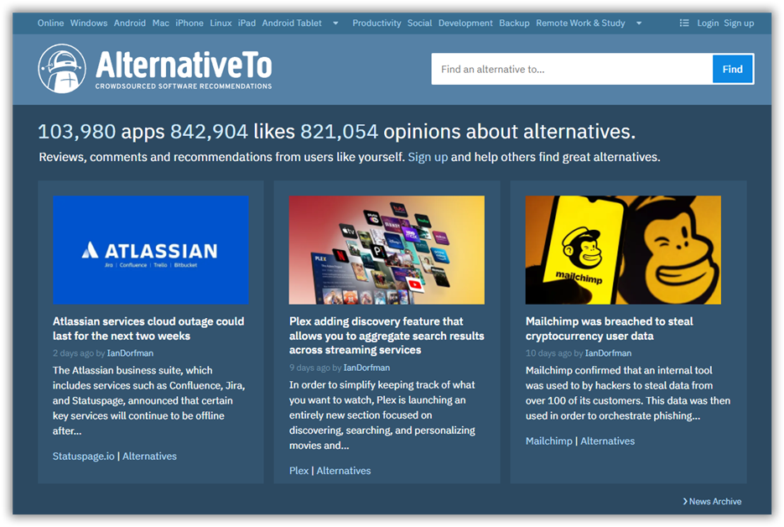
Task: Visit the Plex app link
Action: [299, 471]
